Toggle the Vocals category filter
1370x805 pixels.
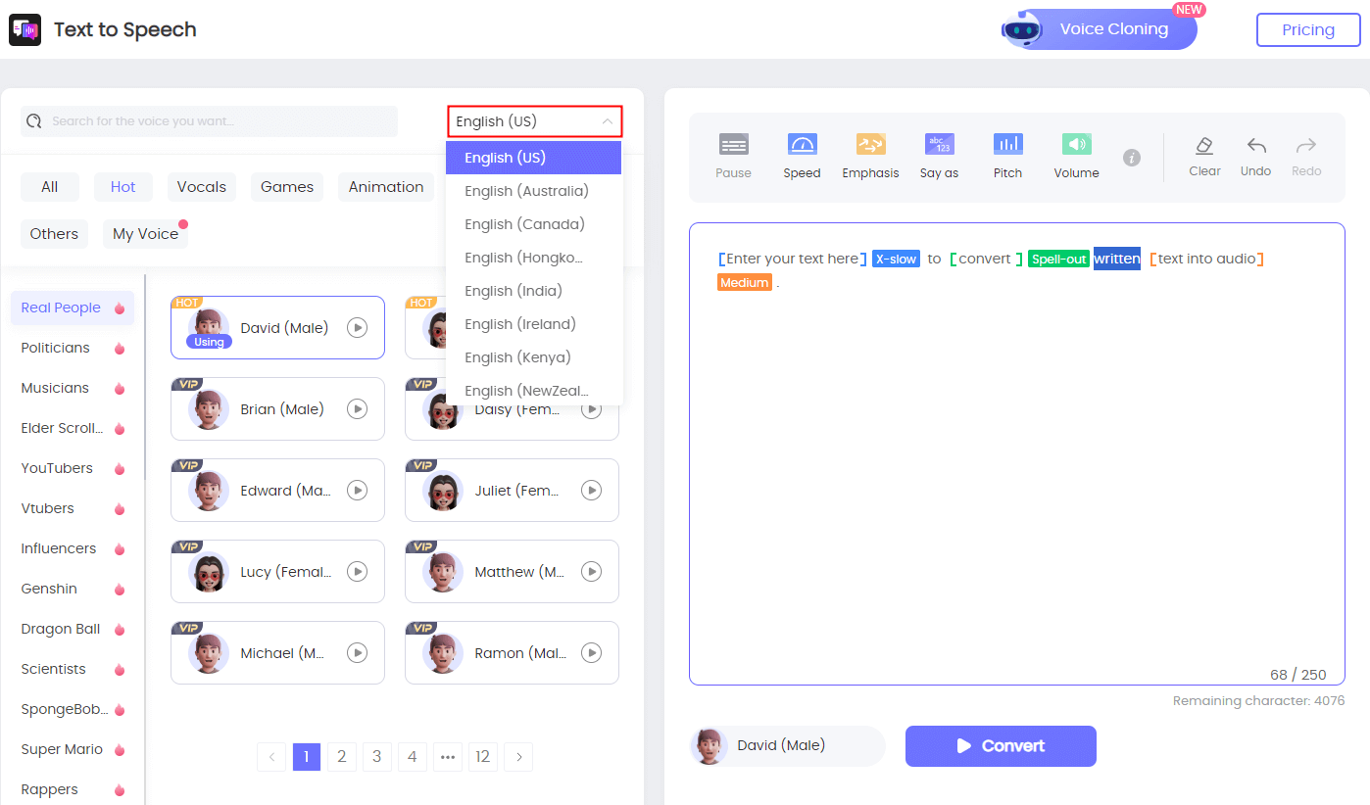pyautogui.click(x=201, y=186)
